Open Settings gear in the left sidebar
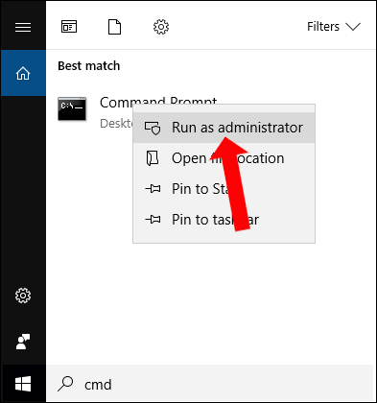The height and width of the screenshot is (403, 377). (x=23, y=296)
